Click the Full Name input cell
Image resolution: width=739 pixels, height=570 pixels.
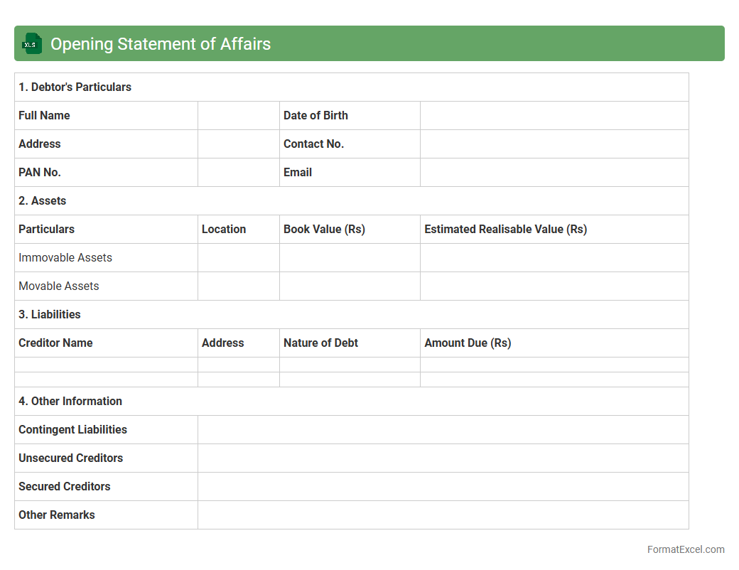point(238,115)
